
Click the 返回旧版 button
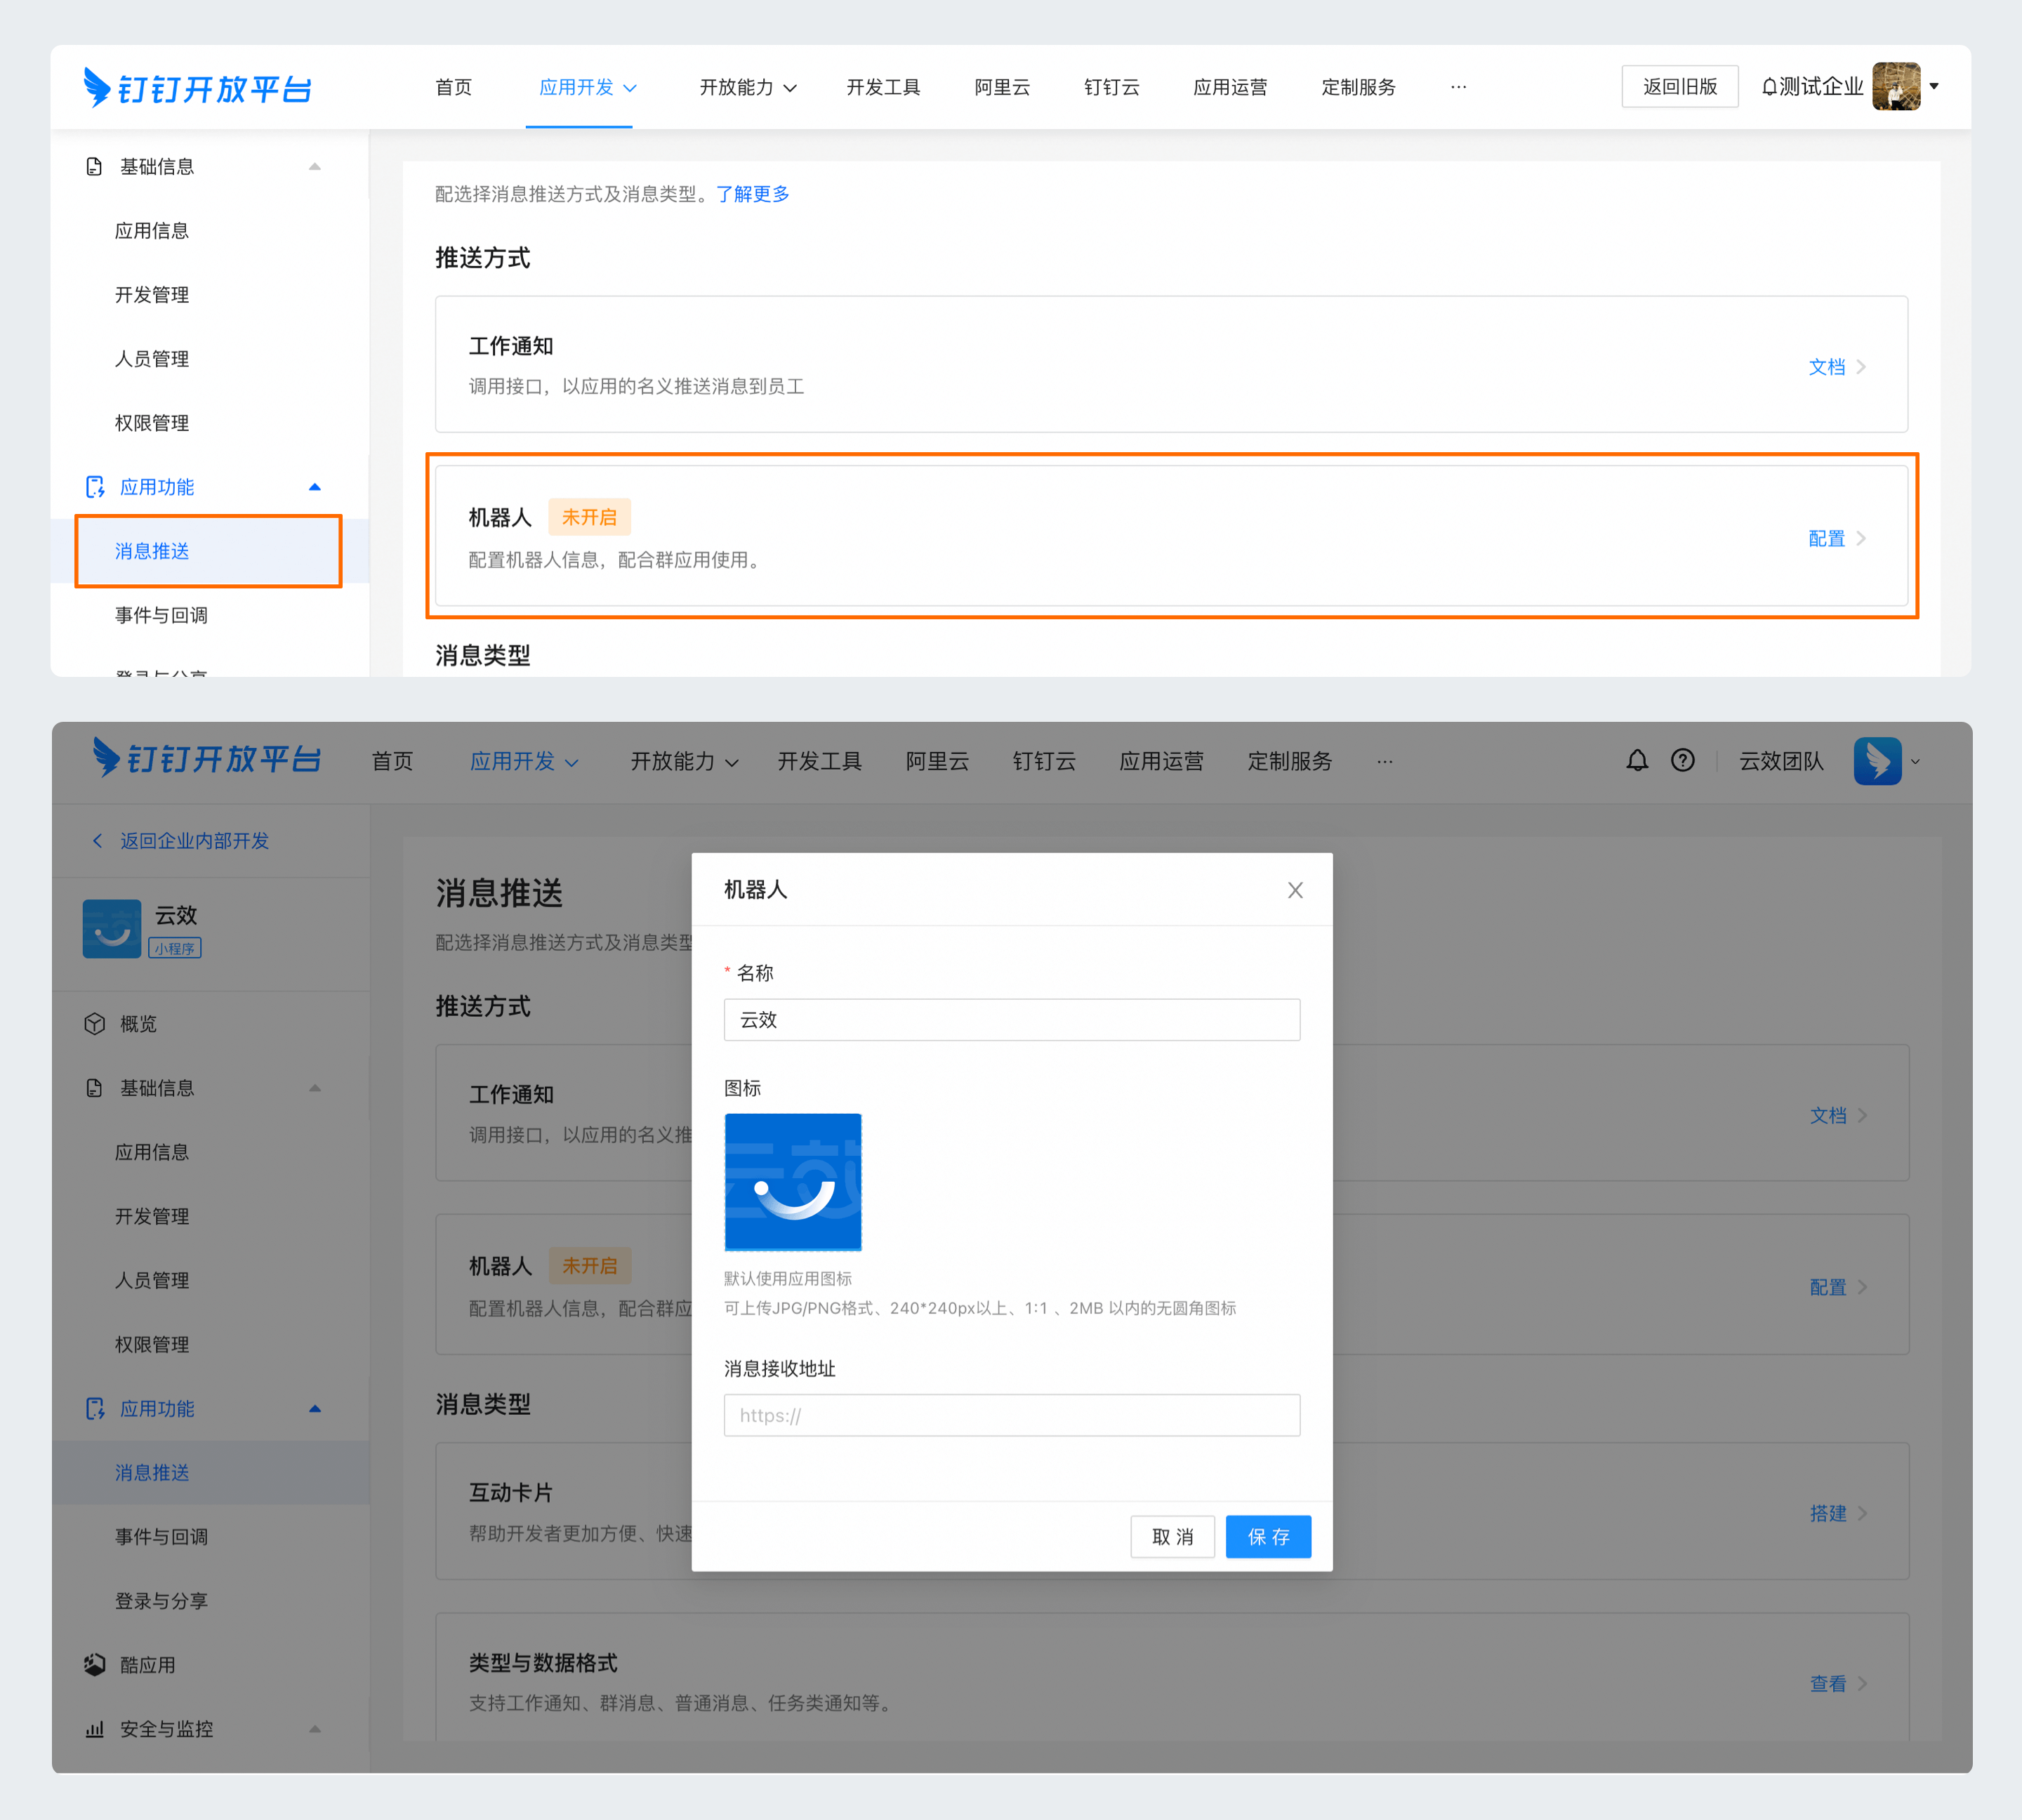[x=1680, y=86]
